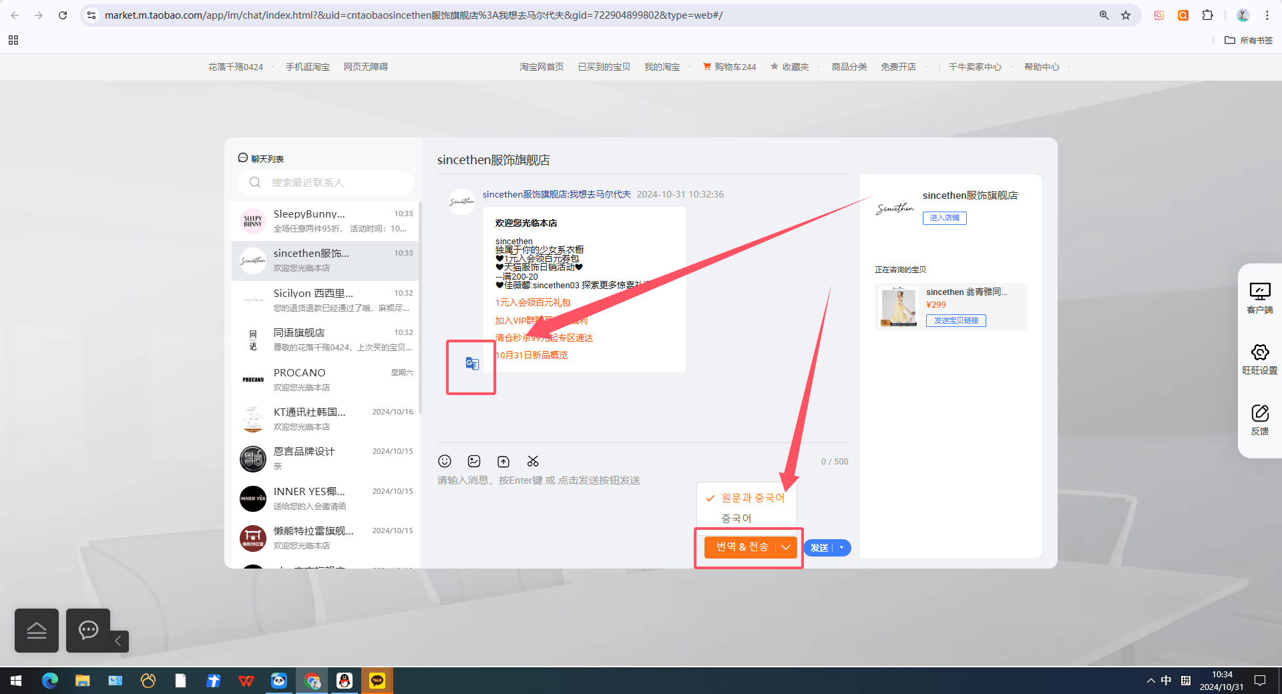Open the Sicilyon 西西里 chat conversation
The height and width of the screenshot is (694, 1282).
[x=326, y=300]
